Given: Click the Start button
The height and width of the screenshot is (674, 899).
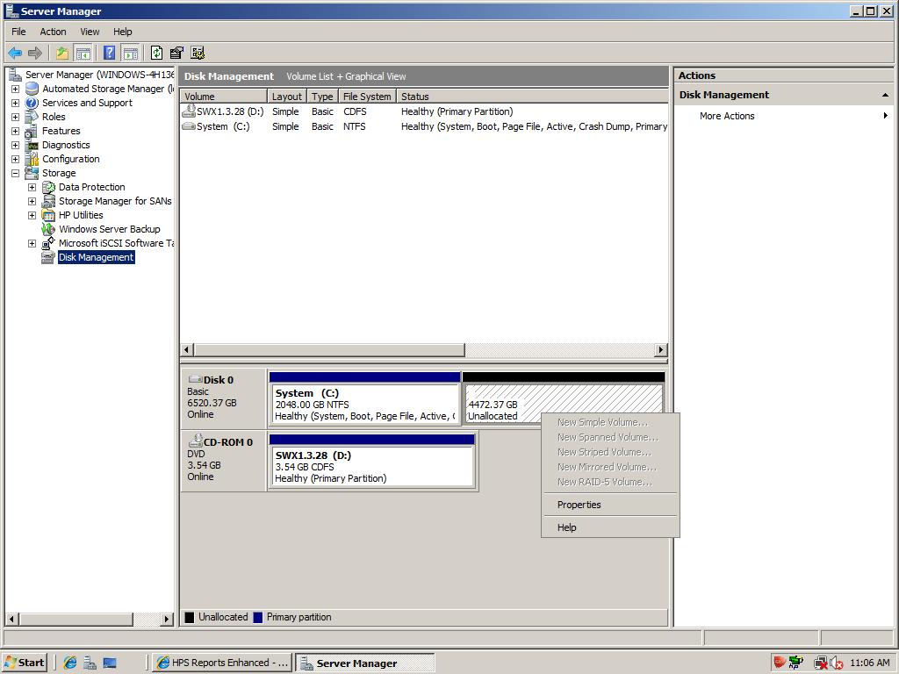Looking at the screenshot, I should point(24,663).
